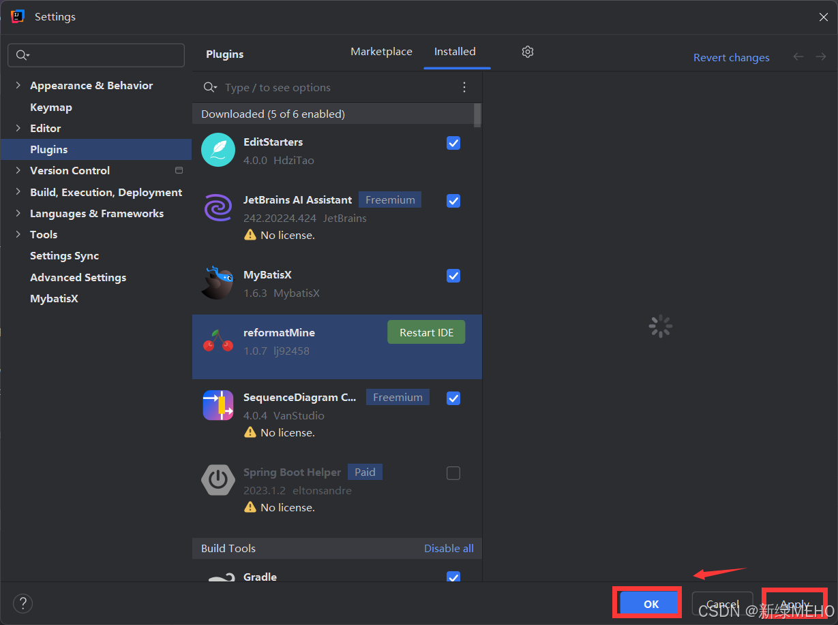Click the OK button
This screenshot has width=838, height=625.
pyautogui.click(x=651, y=604)
